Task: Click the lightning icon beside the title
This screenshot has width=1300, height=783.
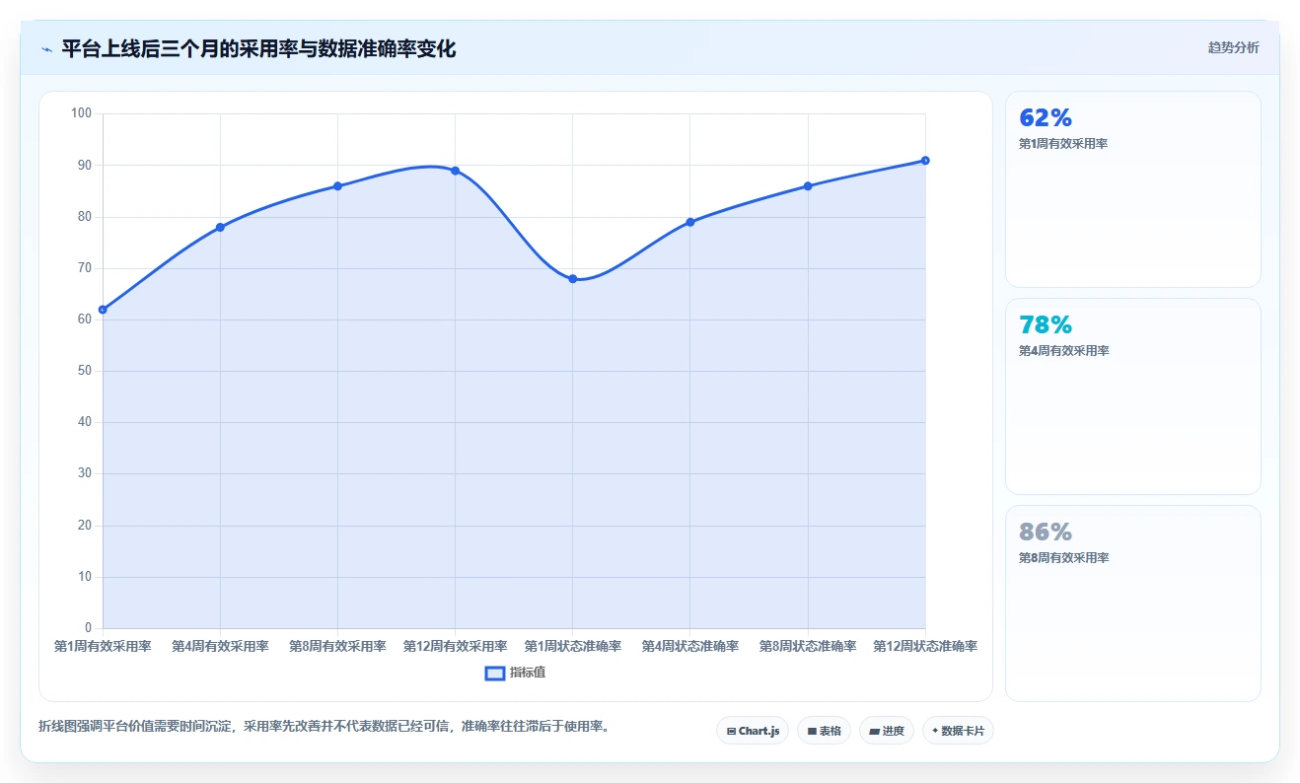Action: coord(47,49)
